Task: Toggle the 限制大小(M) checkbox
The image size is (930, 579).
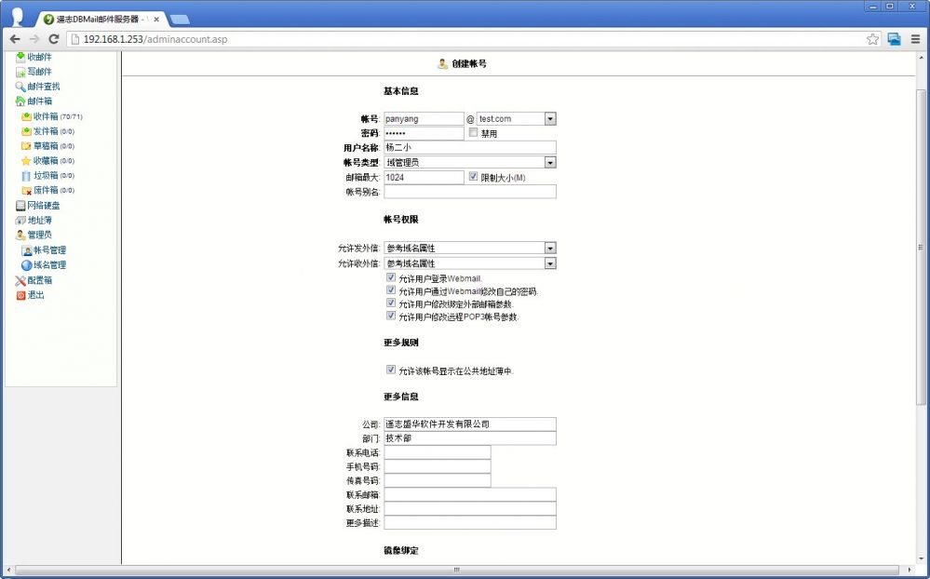Action: click(x=473, y=176)
